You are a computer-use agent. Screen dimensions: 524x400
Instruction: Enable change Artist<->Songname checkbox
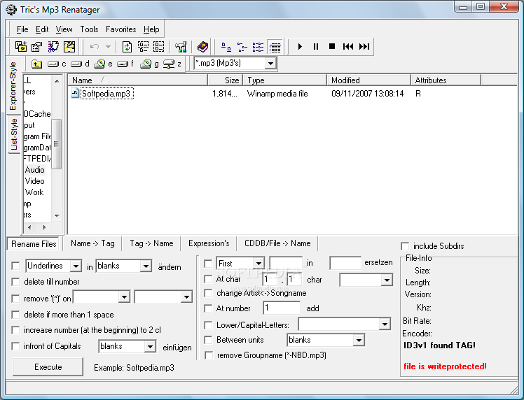tap(208, 293)
